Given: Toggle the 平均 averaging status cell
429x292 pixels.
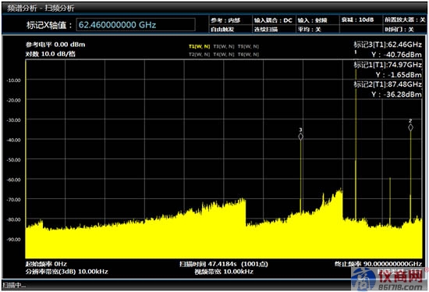Looking at the screenshot, I should [317, 30].
